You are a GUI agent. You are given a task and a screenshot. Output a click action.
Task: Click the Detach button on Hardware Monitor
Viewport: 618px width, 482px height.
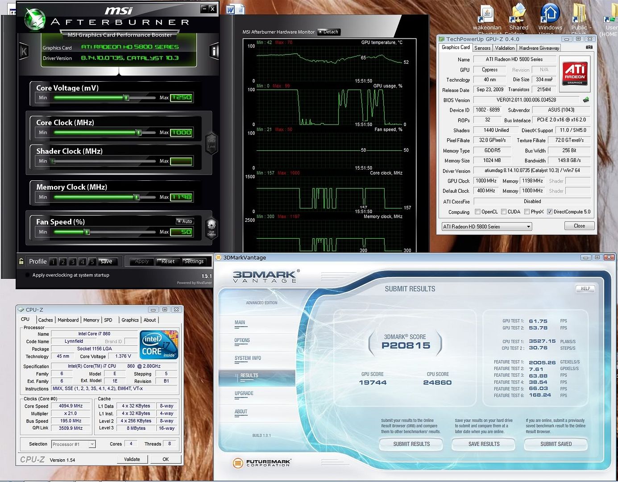click(329, 32)
